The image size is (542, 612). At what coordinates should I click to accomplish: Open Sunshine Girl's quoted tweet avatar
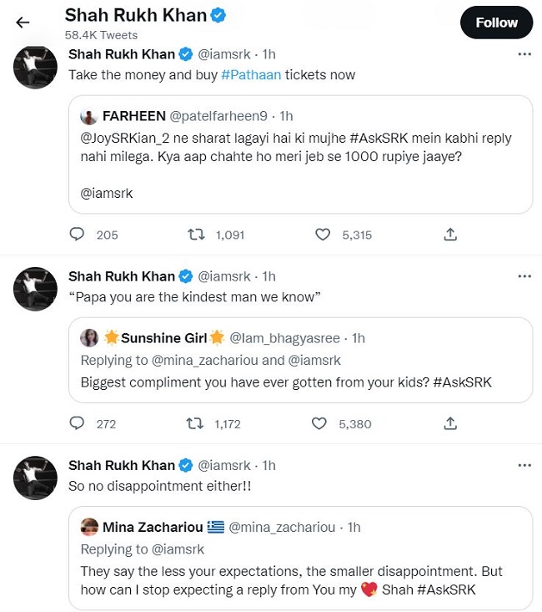(89, 337)
